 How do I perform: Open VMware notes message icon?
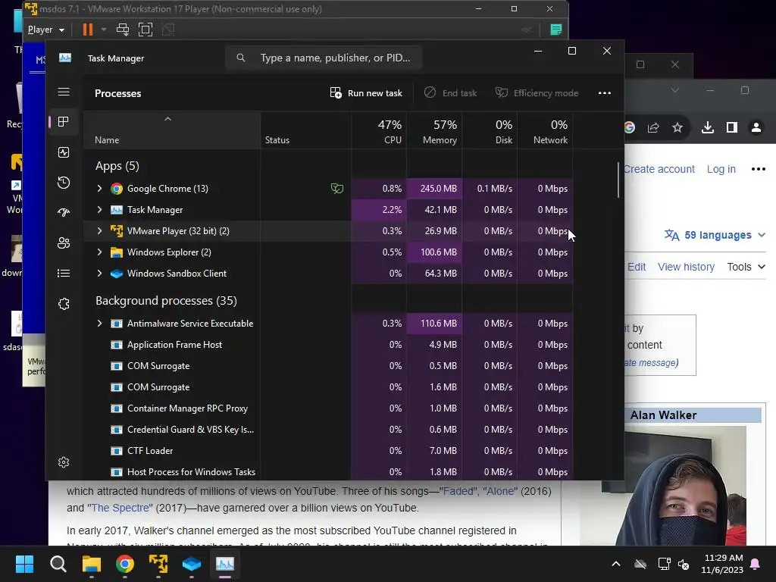(x=555, y=30)
